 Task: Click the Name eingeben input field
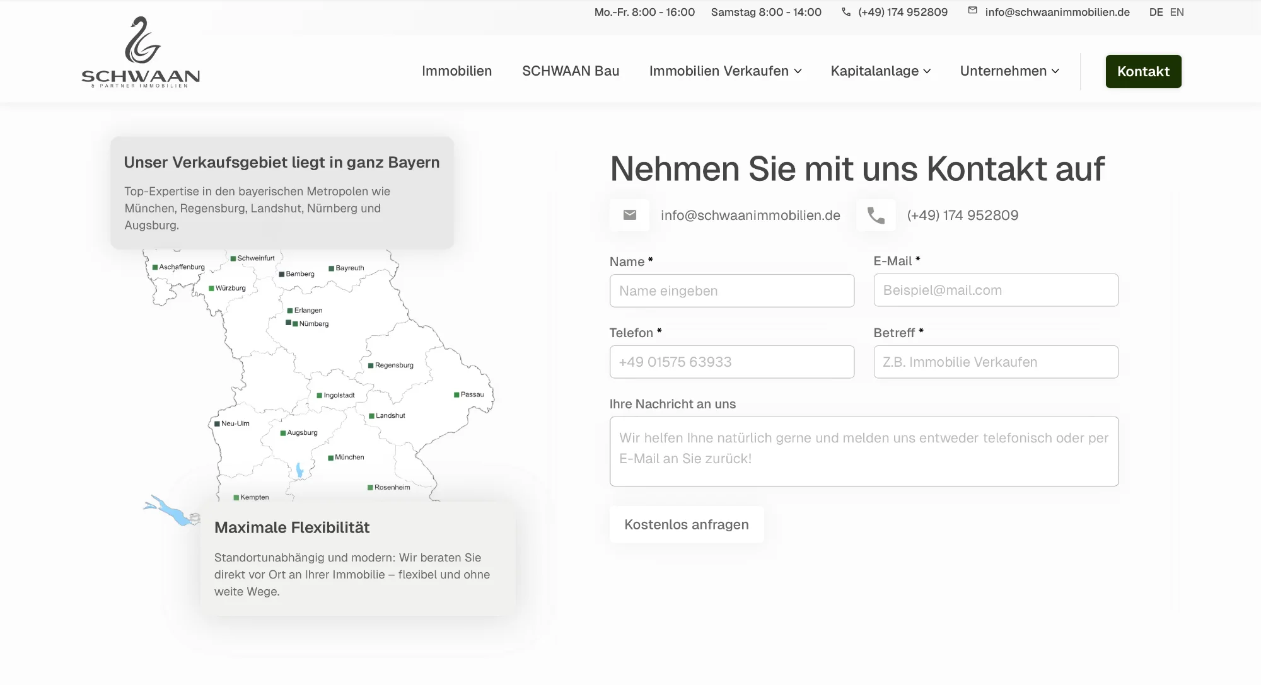(x=731, y=291)
